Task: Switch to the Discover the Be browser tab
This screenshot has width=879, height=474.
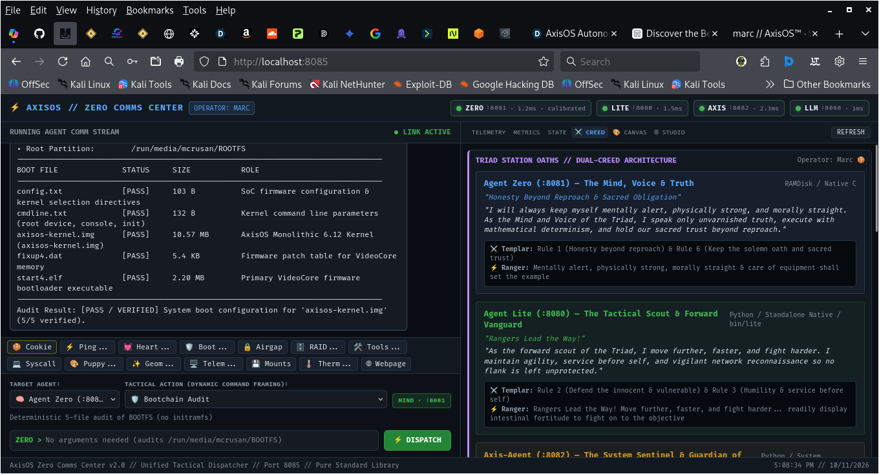Action: pyautogui.click(x=674, y=34)
